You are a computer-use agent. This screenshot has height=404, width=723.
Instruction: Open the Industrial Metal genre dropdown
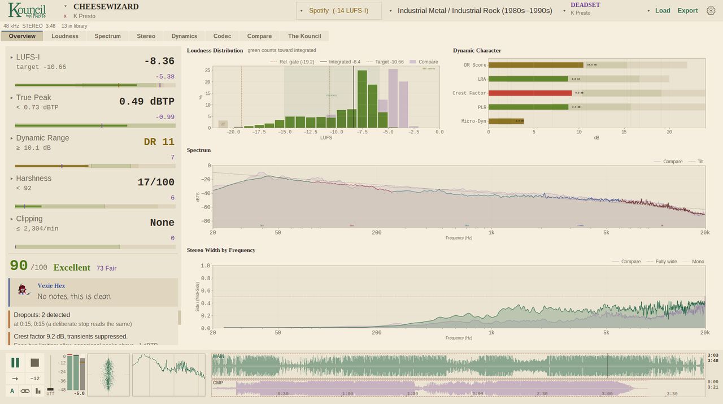[471, 11]
